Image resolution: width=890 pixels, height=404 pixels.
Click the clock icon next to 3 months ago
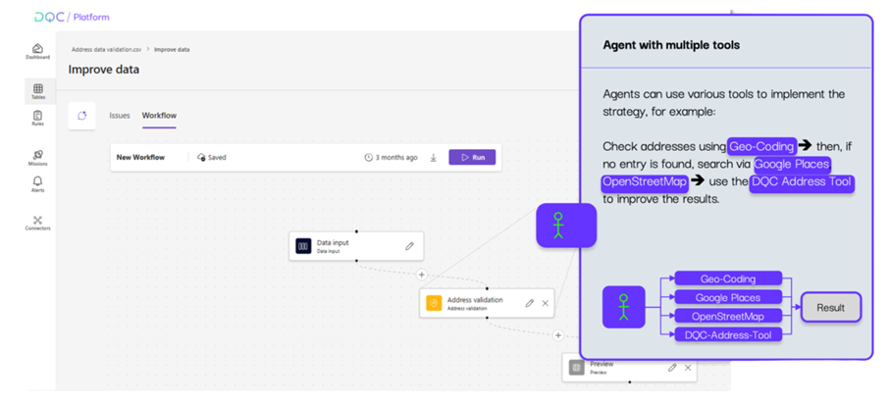click(368, 158)
